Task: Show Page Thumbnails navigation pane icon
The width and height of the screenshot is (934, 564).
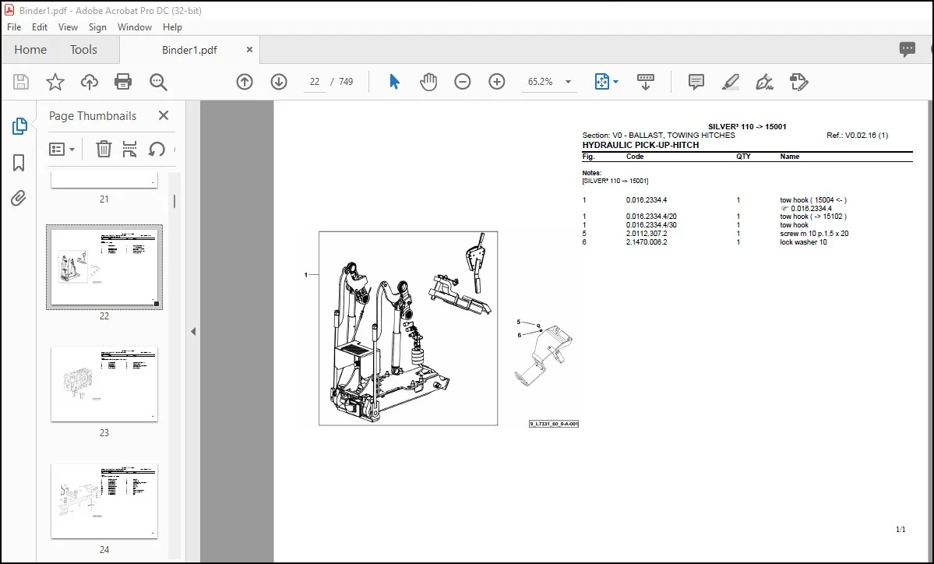Action: coord(19,125)
